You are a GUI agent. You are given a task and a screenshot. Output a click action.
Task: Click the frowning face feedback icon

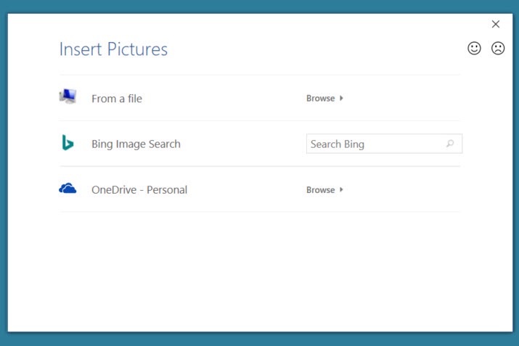[x=498, y=49]
